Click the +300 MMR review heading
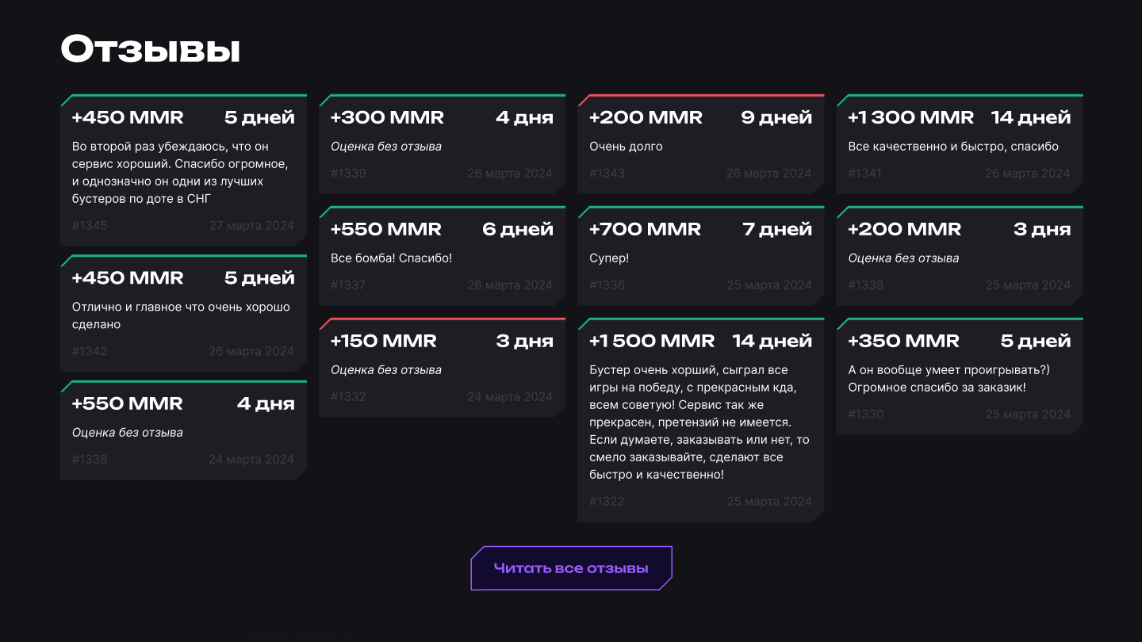 [387, 117]
